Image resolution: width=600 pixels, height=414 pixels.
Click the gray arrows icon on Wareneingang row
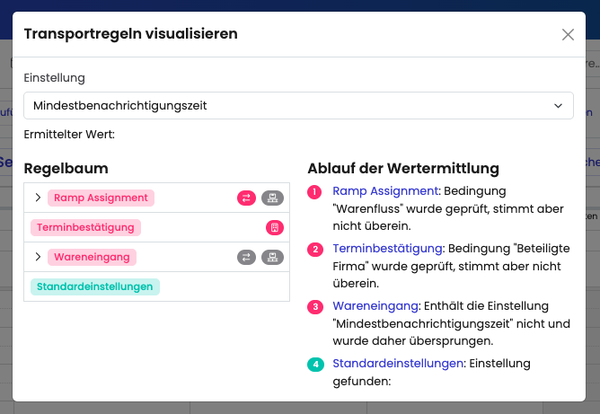pos(246,257)
